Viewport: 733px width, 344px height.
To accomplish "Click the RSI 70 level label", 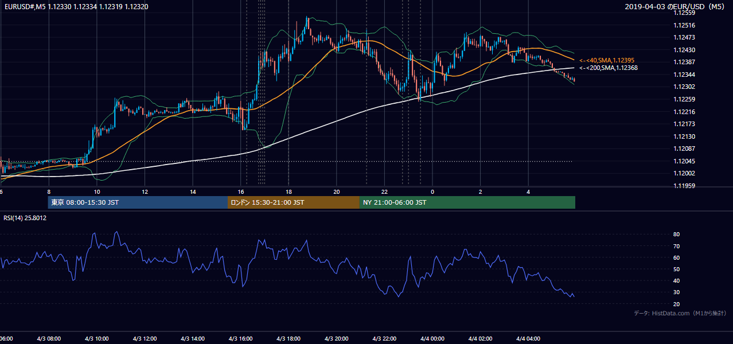I will tap(677, 246).
